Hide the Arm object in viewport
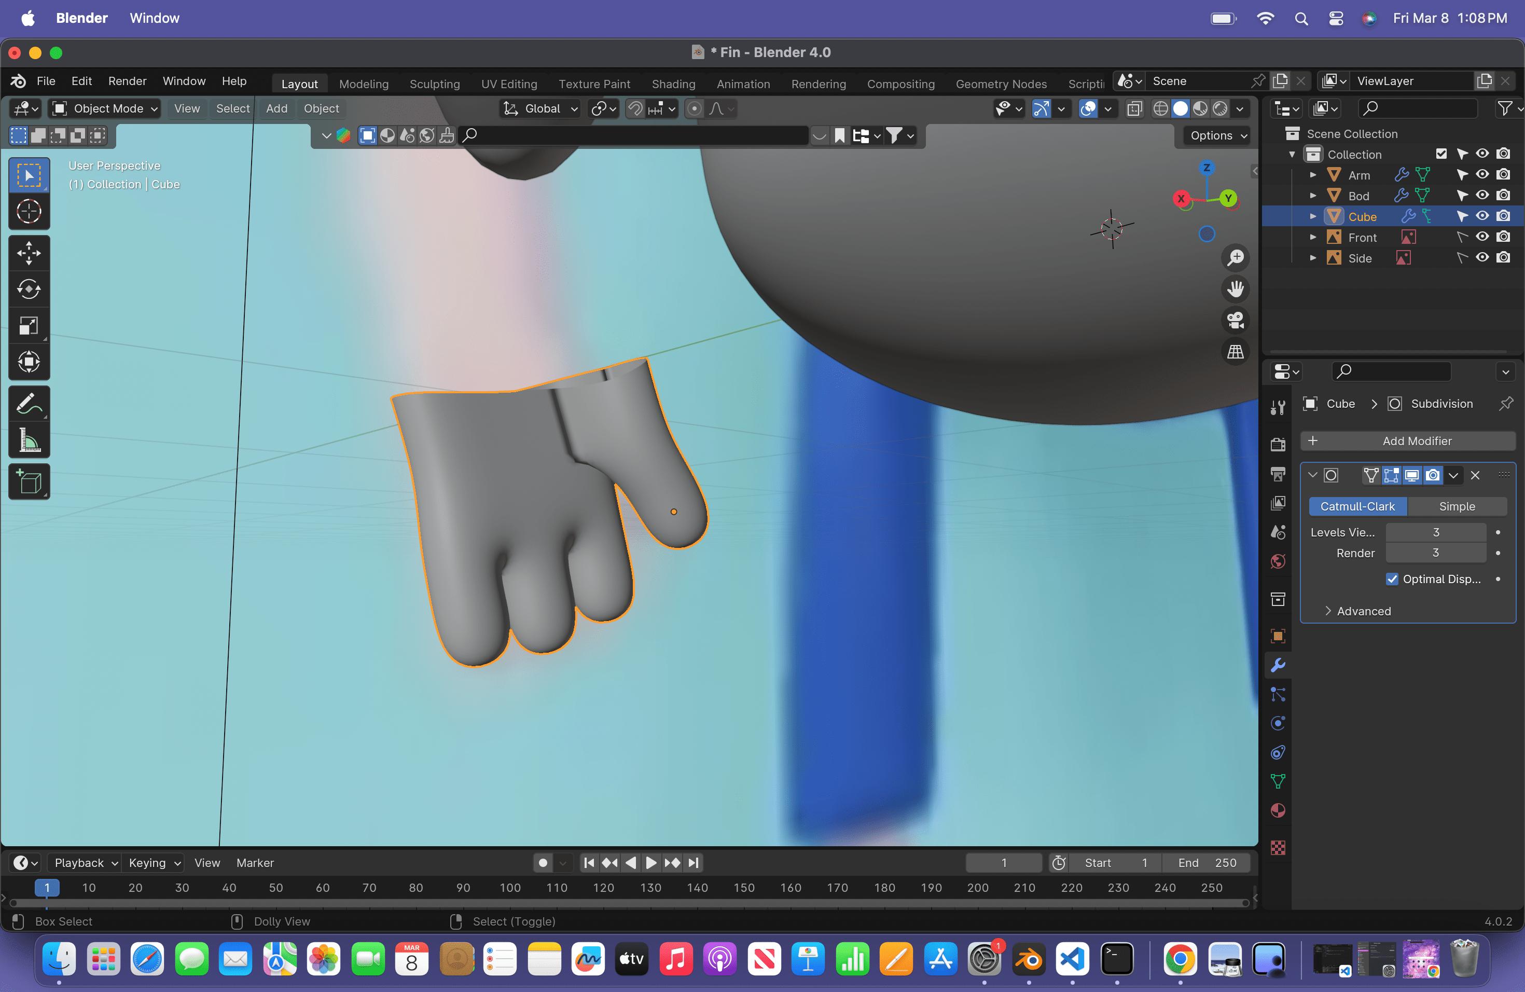Viewport: 1525px width, 992px height. (1482, 174)
